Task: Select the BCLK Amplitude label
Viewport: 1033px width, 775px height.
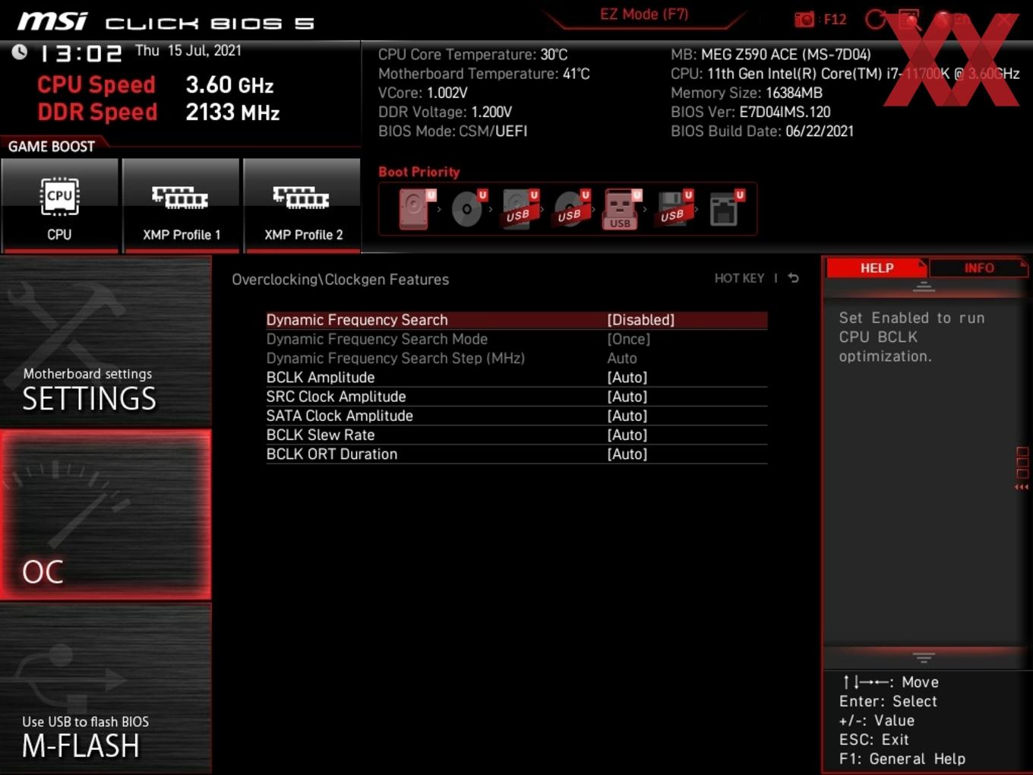Action: pyautogui.click(x=321, y=378)
